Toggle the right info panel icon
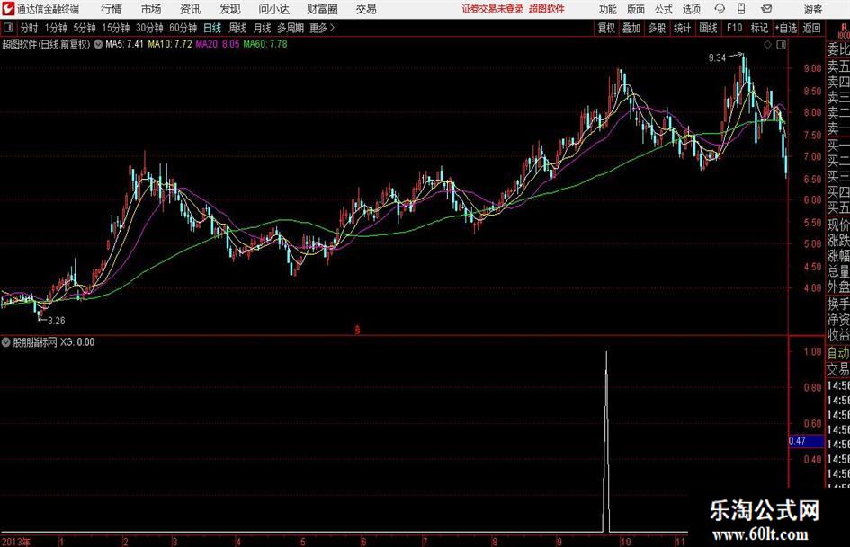This screenshot has width=850, height=547. [x=781, y=45]
